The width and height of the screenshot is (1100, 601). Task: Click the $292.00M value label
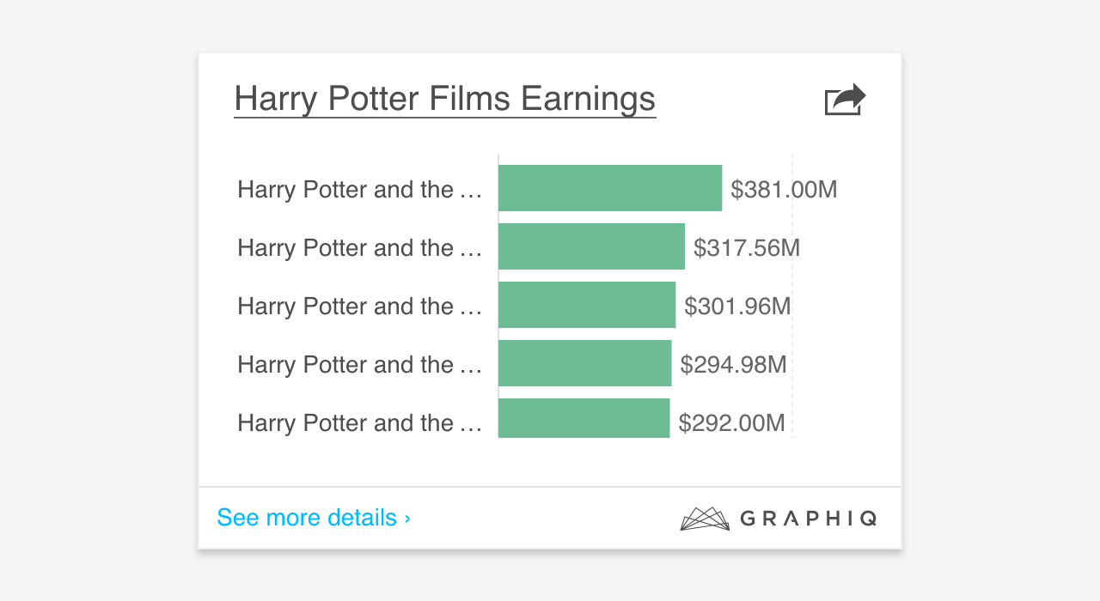tap(731, 423)
